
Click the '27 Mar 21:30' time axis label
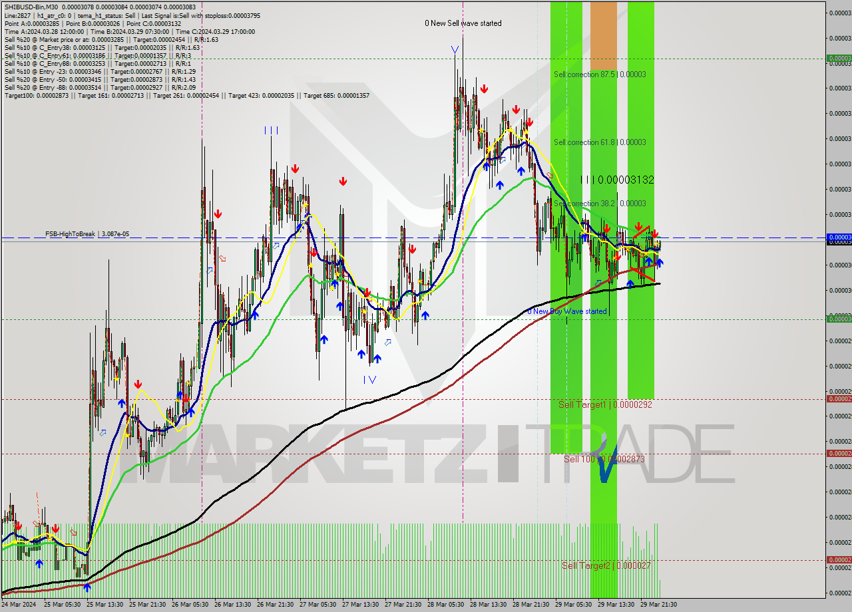(403, 605)
